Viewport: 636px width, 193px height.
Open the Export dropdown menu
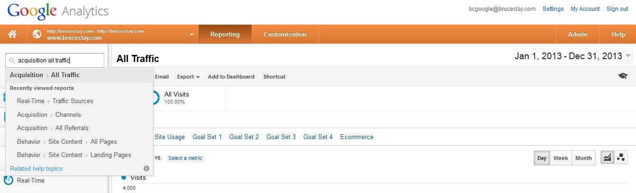click(x=188, y=77)
